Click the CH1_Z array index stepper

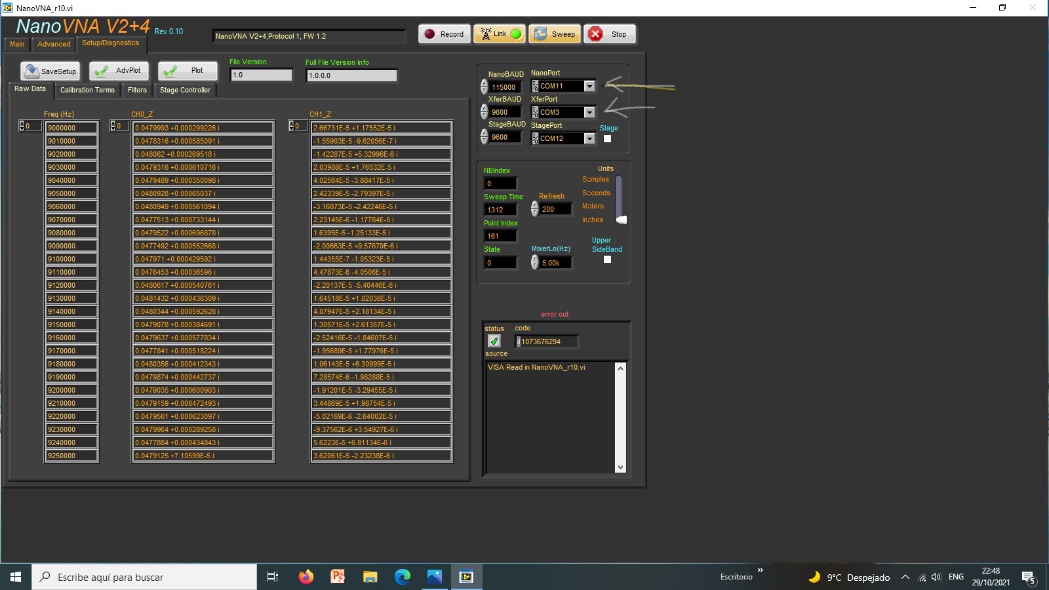click(x=291, y=126)
